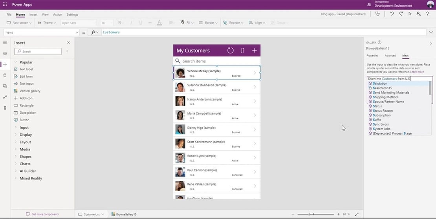Viewport: 436px width, 219px height.
Task: Open the Action menu
Action: pyautogui.click(x=58, y=15)
